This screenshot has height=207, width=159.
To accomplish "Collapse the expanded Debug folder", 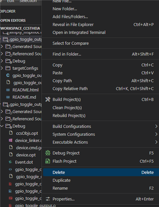I will pos(2,126).
